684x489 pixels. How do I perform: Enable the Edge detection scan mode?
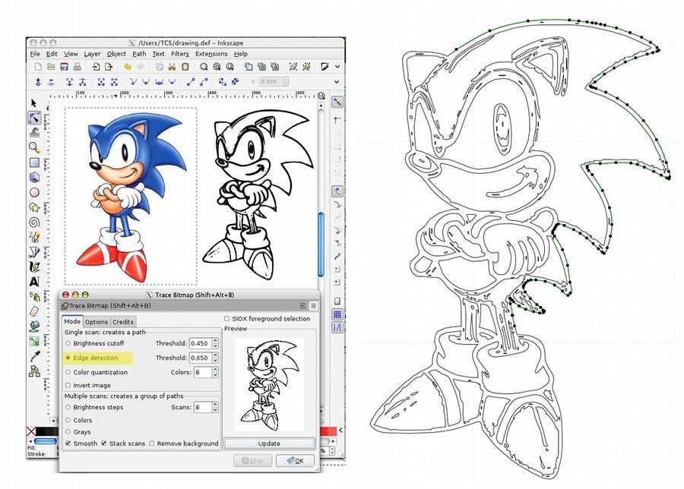pyautogui.click(x=68, y=357)
